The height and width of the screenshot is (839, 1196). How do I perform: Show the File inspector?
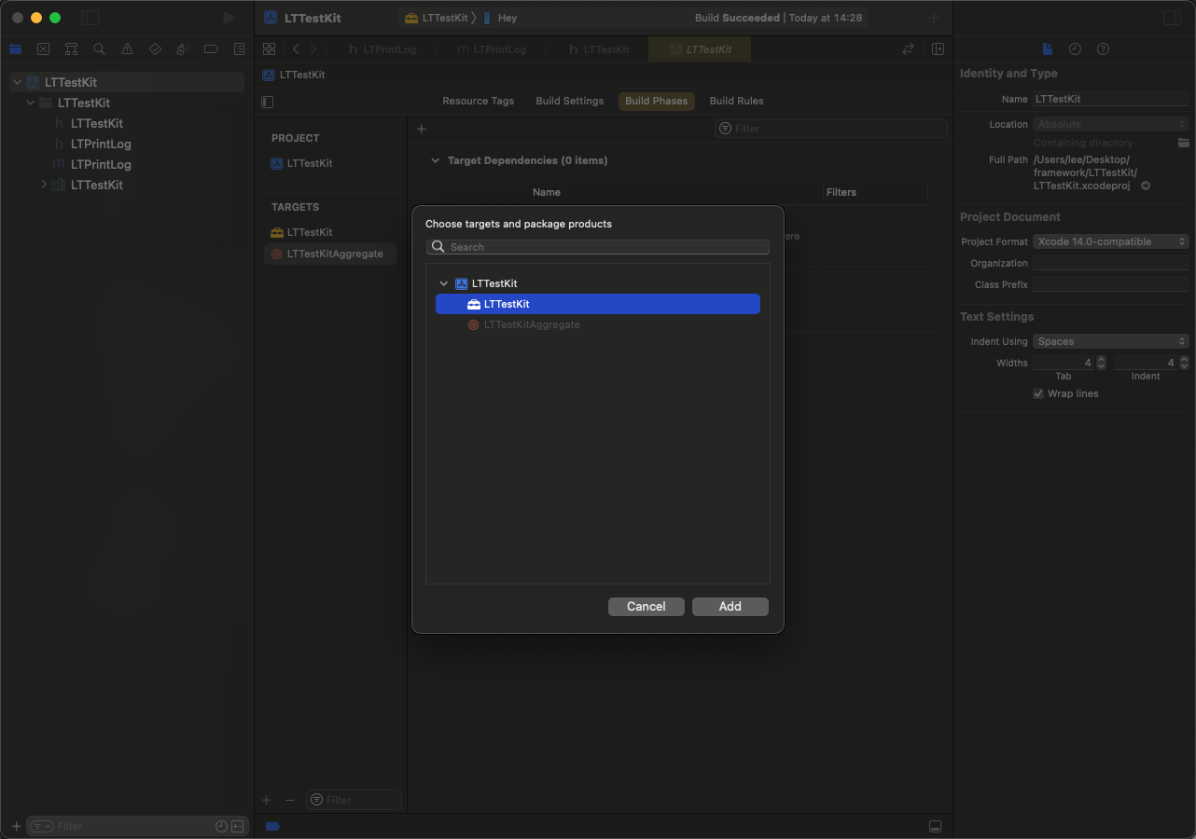point(1048,49)
